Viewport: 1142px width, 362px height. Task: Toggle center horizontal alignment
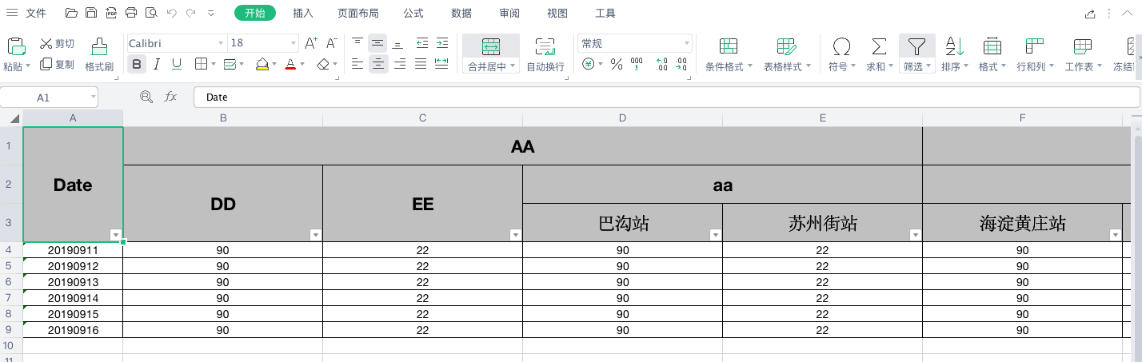coord(378,64)
